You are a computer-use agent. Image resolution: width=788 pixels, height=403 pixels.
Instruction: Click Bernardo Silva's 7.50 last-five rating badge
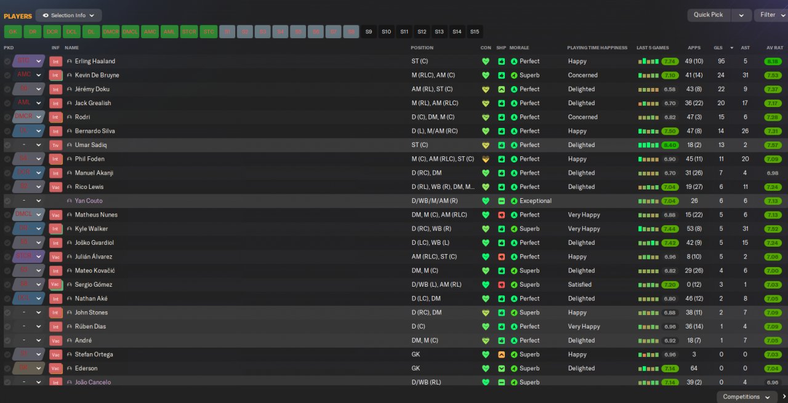click(670, 131)
